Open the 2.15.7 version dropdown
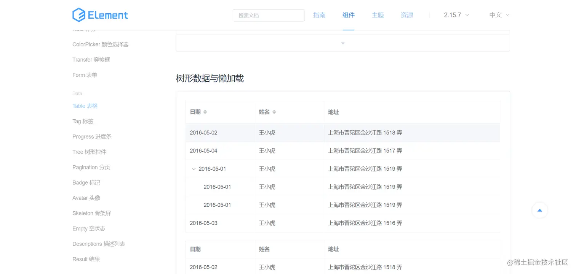The image size is (576, 274). click(456, 15)
